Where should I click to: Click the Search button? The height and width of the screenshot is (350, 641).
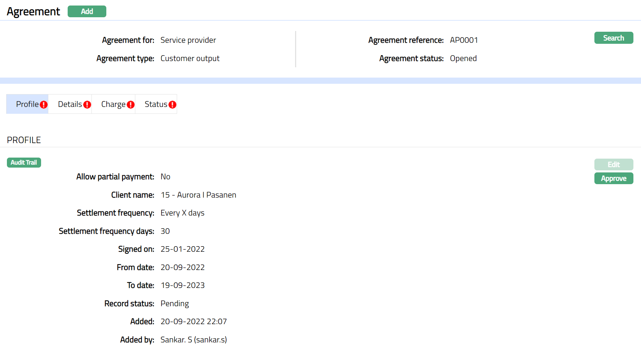click(613, 38)
